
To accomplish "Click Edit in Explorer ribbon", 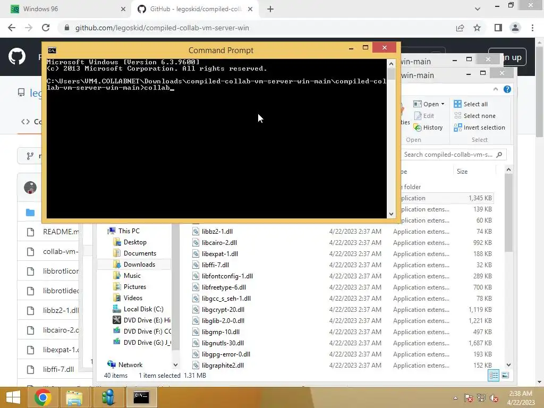I will click(x=424, y=116).
